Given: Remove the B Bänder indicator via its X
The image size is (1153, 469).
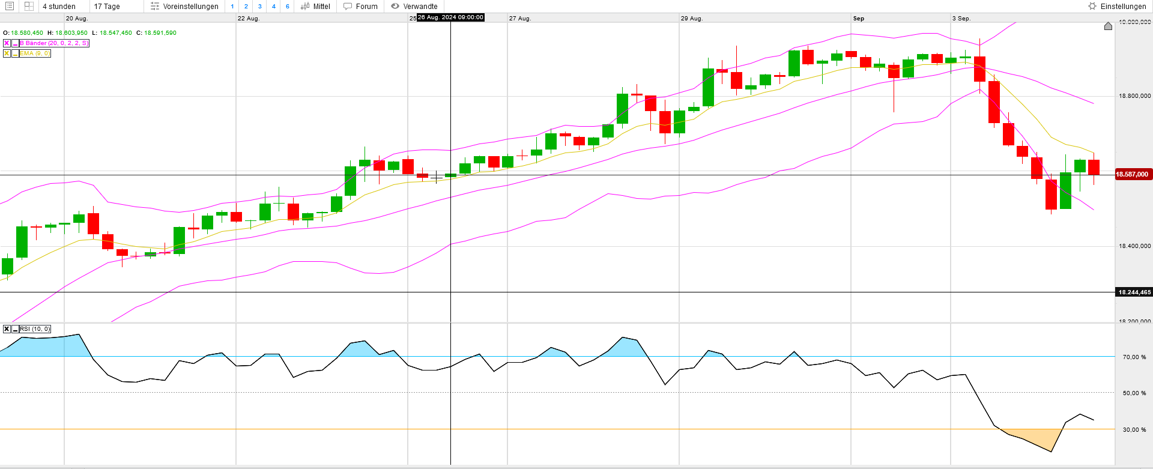Looking at the screenshot, I should click(7, 43).
